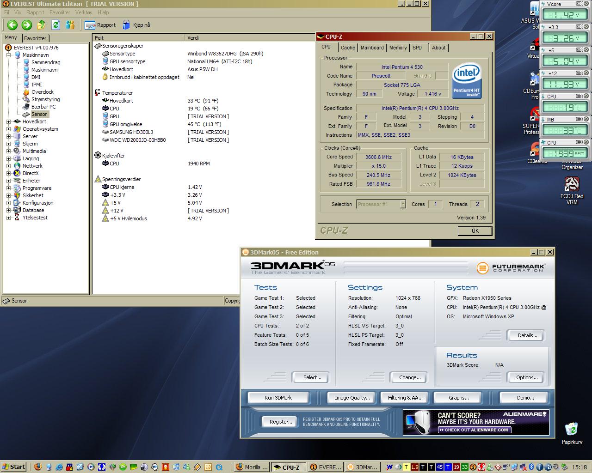Viewport: 592px width, 473px height.
Task: Click the Alienware advertisement banner
Action: (475, 422)
